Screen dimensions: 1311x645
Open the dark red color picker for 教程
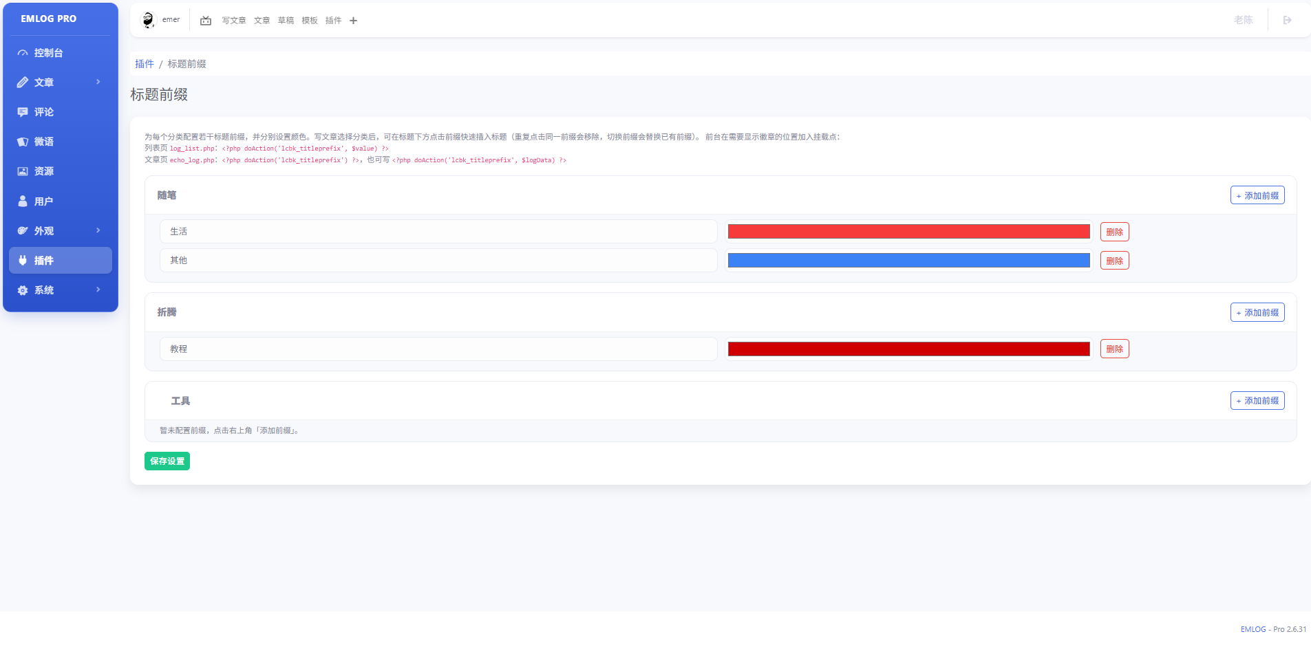point(908,349)
